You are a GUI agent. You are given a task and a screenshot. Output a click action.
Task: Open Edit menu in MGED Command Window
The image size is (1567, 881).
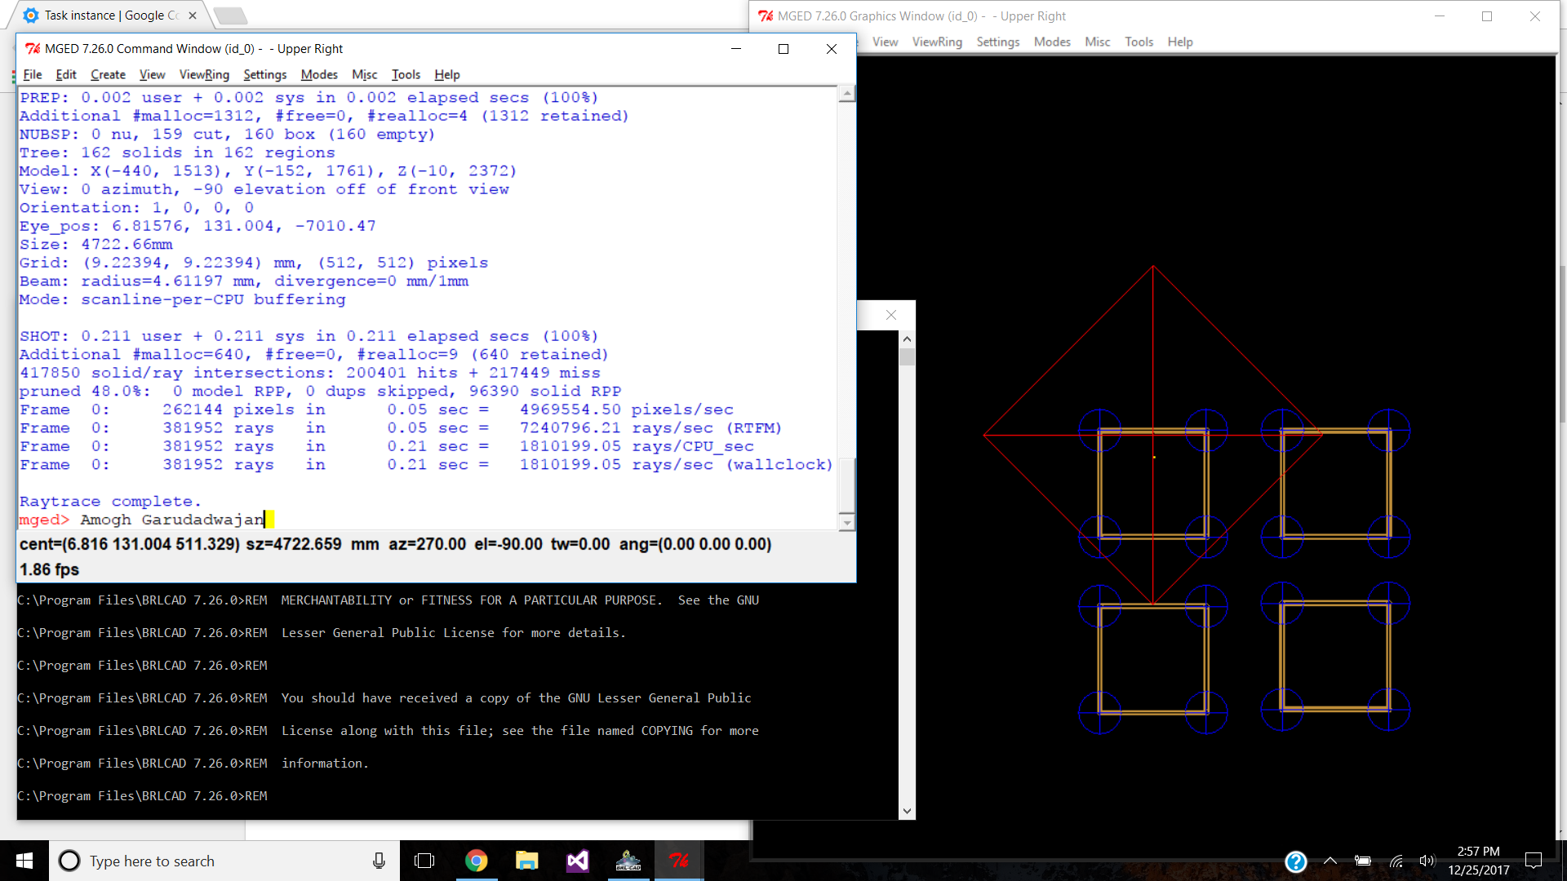tap(66, 74)
